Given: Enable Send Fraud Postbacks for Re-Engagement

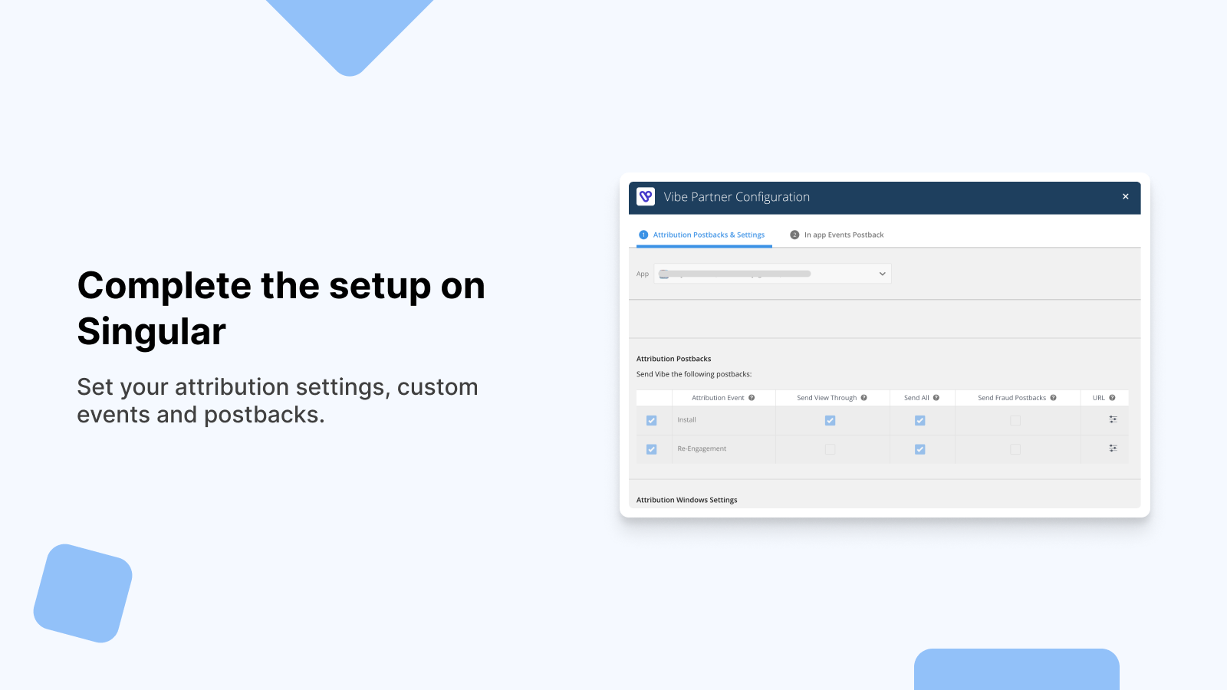Looking at the screenshot, I should (x=1015, y=449).
